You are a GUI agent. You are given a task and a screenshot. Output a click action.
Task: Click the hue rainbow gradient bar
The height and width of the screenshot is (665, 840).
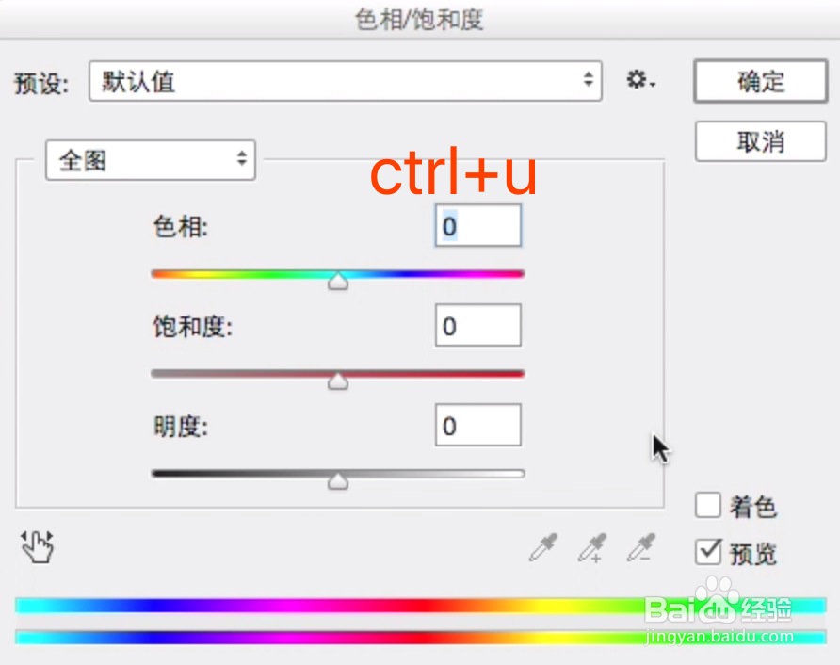[x=235, y=273]
